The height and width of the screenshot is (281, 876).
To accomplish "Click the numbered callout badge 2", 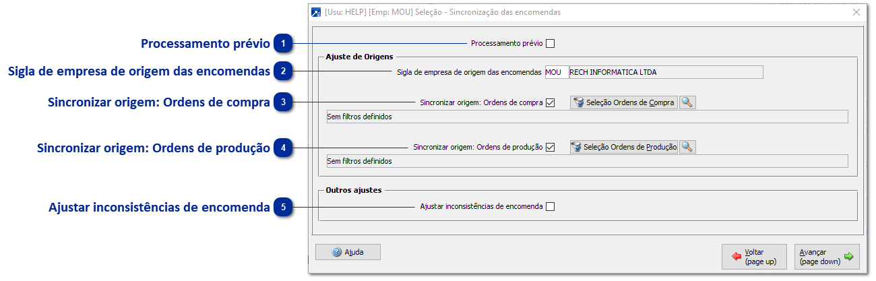I will click(x=284, y=71).
